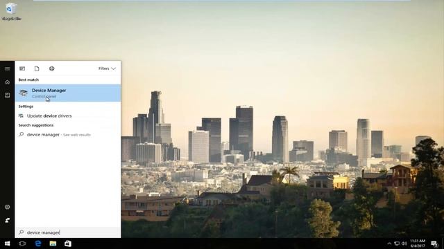Click the Device Manager result icon
Image resolution: width=444 pixels, height=249 pixels.
(x=23, y=93)
